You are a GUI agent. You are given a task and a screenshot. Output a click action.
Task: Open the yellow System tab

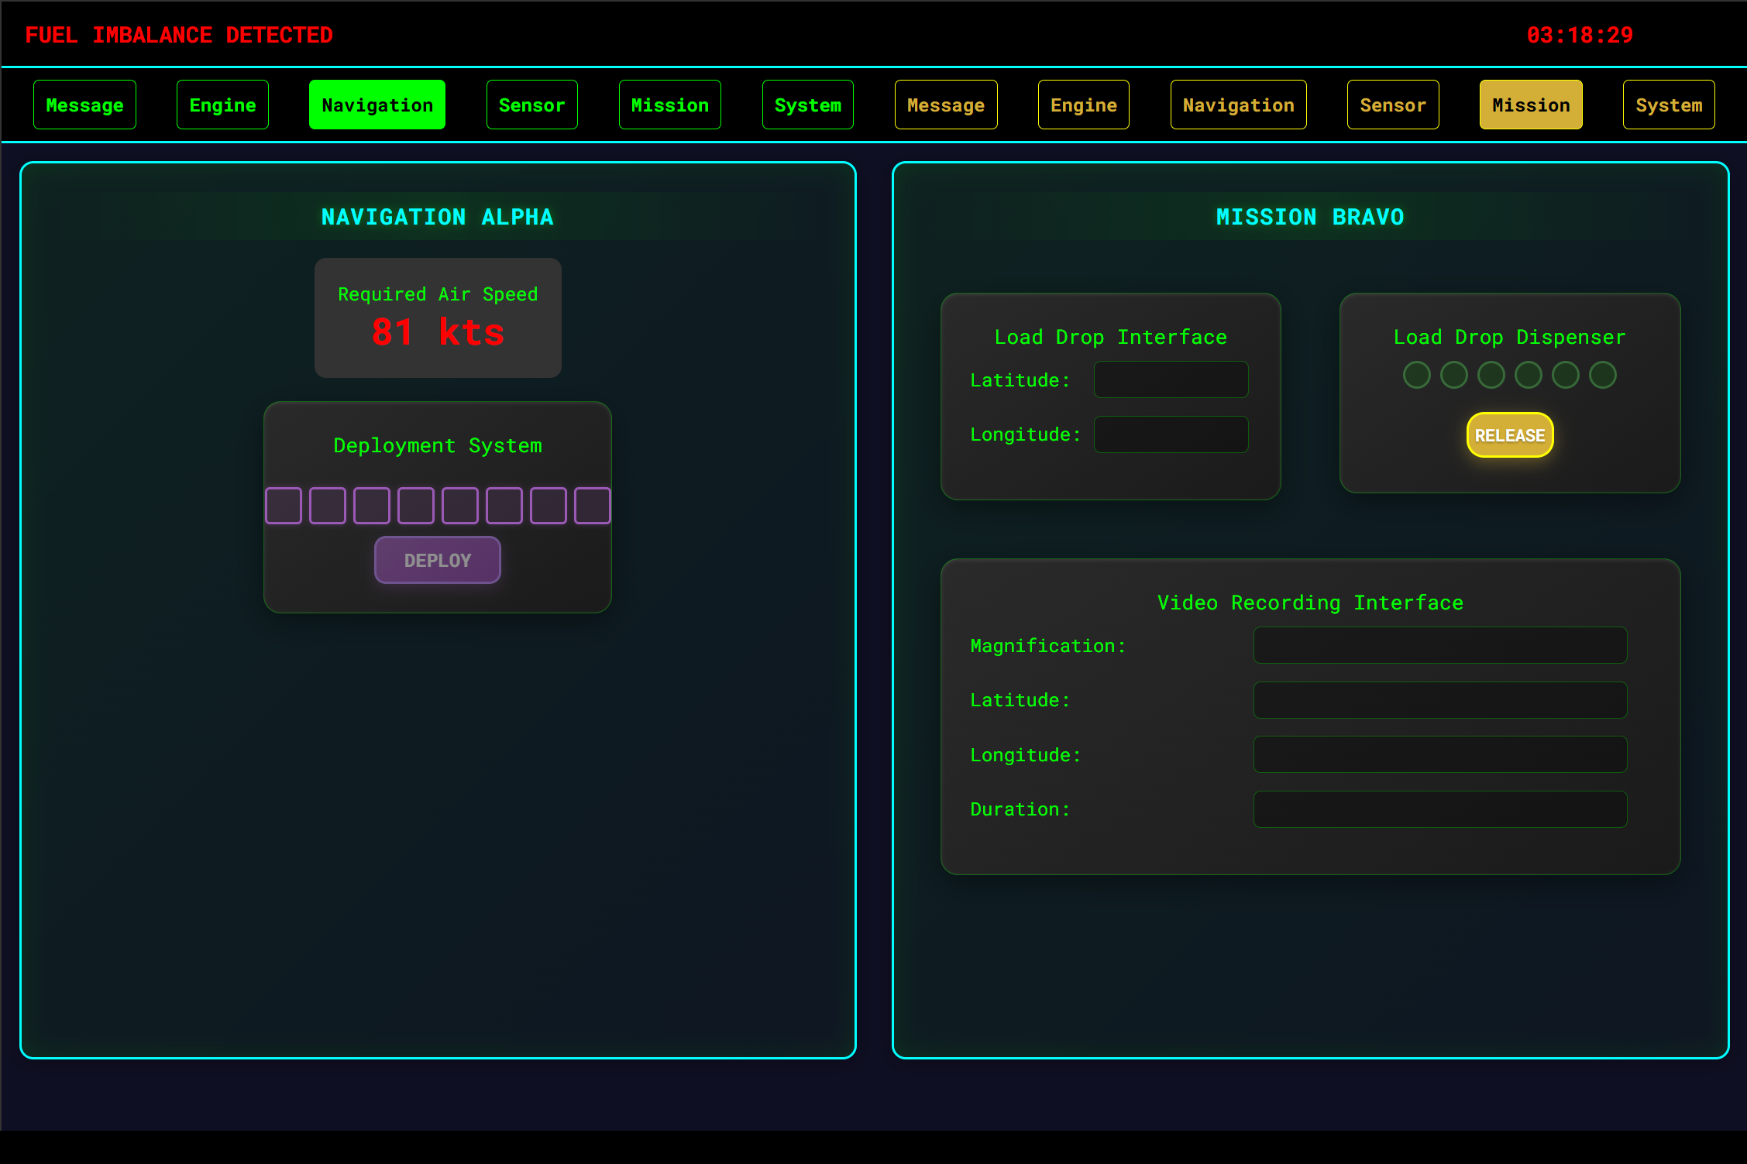click(x=1668, y=105)
